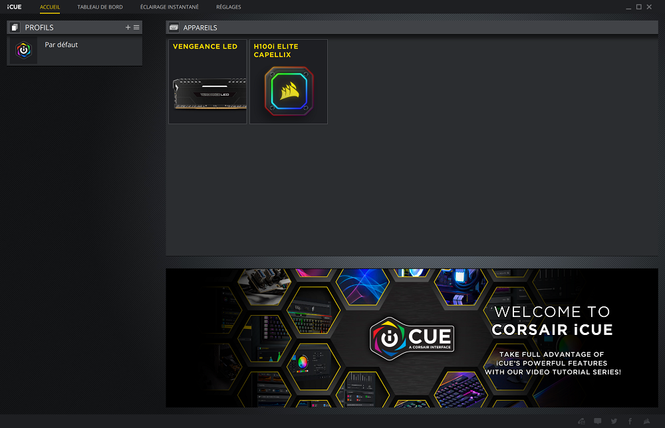665x428 pixels.
Task: Click the Appareils keyboard icon
Action: tap(174, 28)
